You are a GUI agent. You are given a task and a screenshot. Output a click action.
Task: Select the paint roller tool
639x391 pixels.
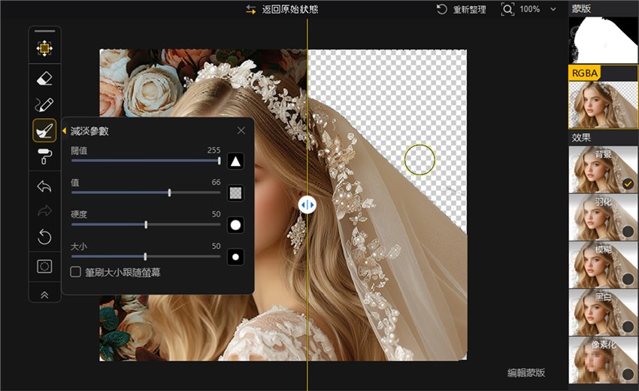click(x=44, y=156)
